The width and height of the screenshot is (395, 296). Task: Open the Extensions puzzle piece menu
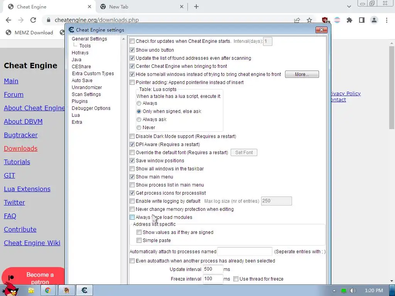[x=349, y=20]
